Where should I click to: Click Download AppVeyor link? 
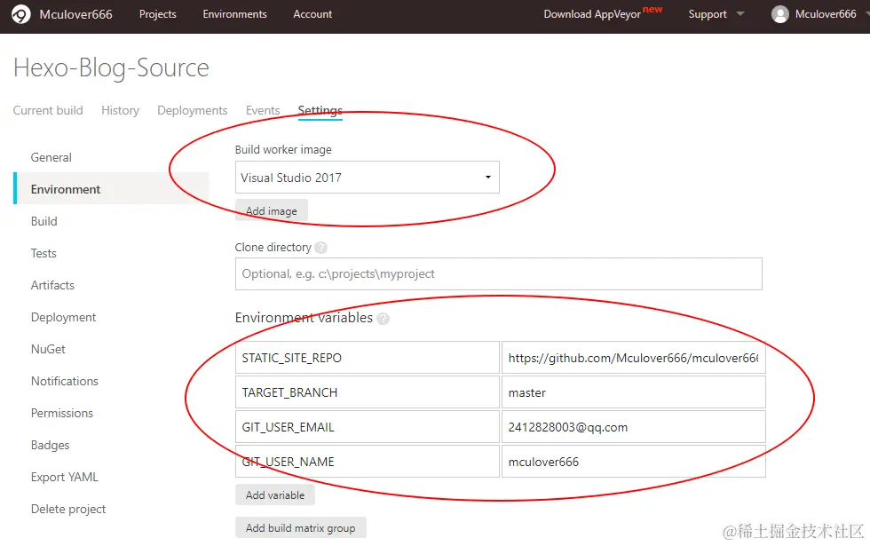click(x=592, y=14)
